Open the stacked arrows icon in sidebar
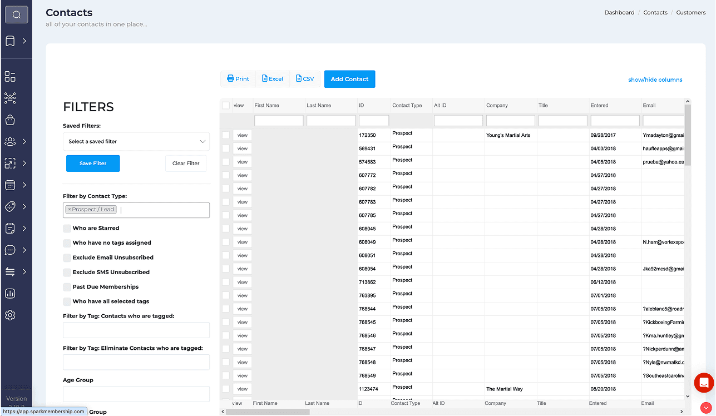Screen dimensions: 716x416 tap(10, 272)
